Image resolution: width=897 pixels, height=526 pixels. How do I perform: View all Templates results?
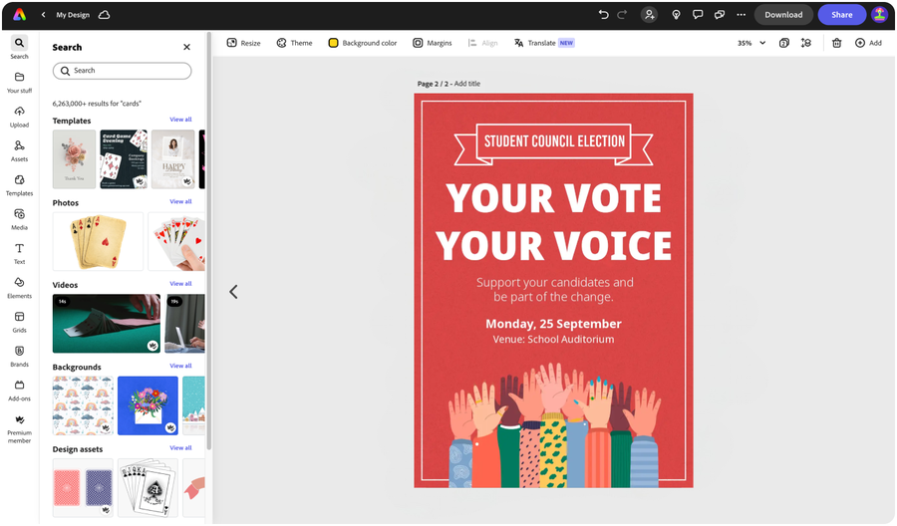click(x=180, y=120)
